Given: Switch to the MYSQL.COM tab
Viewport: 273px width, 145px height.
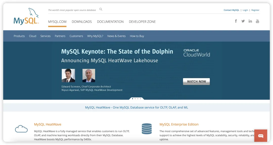Looking at the screenshot, I should point(57,22).
